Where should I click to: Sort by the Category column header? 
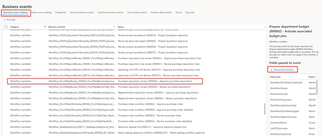(14, 27)
